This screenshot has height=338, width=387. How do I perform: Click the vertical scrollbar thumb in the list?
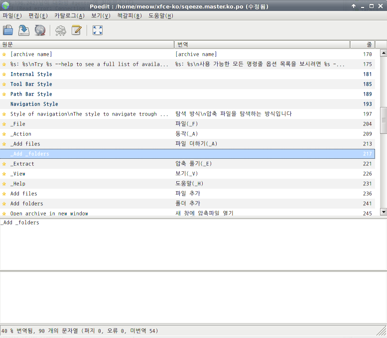(383, 120)
